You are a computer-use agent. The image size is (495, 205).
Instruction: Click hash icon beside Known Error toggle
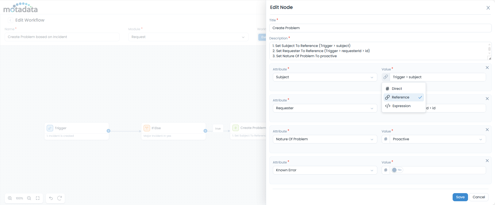[x=386, y=170]
